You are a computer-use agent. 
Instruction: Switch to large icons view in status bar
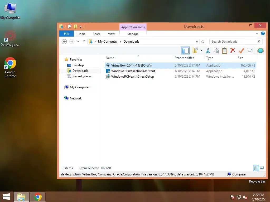point(262,168)
